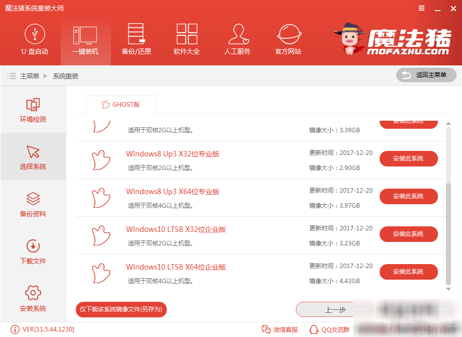Open 环境检测 environment check in sidebar
This screenshot has height=337, width=462.
click(x=33, y=110)
